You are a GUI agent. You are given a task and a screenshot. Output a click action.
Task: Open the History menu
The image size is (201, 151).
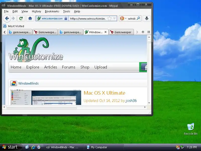(36, 11)
